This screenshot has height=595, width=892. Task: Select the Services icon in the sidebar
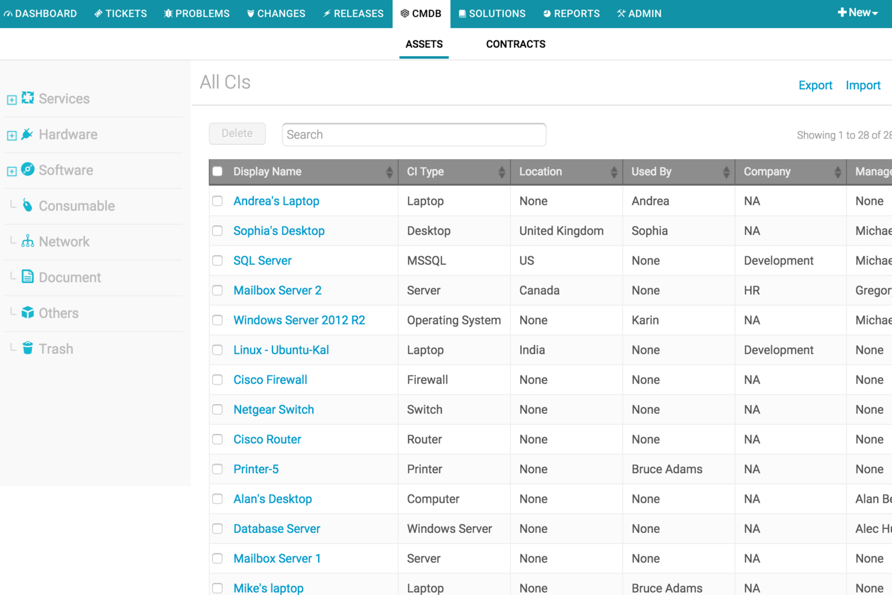(27, 98)
